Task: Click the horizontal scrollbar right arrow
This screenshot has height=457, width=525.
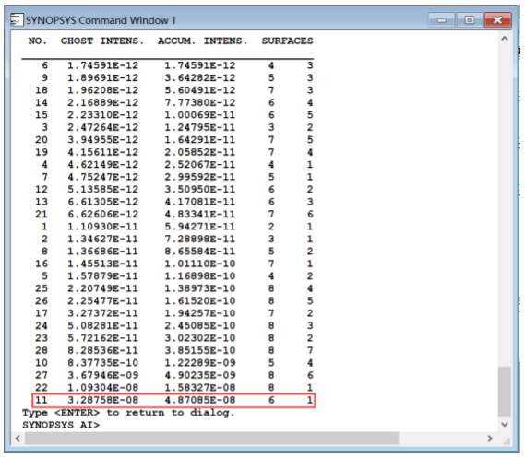Action: tap(490, 439)
